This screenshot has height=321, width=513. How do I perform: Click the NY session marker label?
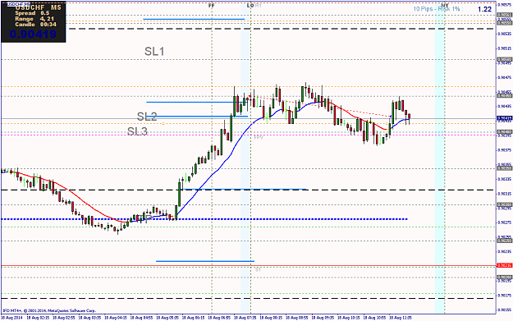[445, 6]
